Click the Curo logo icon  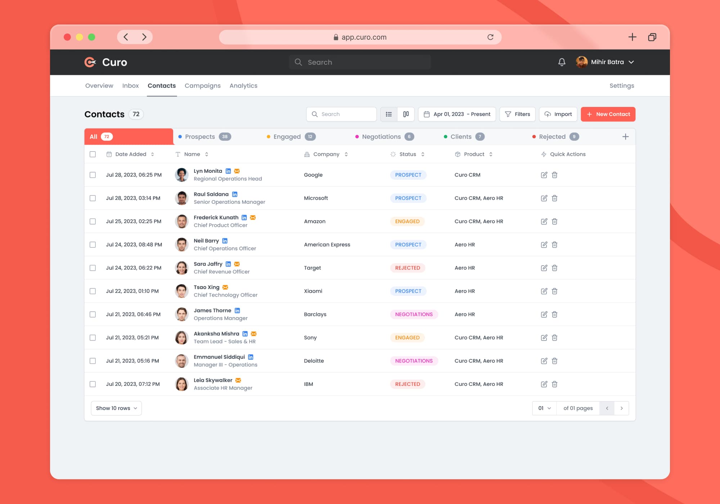click(x=90, y=62)
